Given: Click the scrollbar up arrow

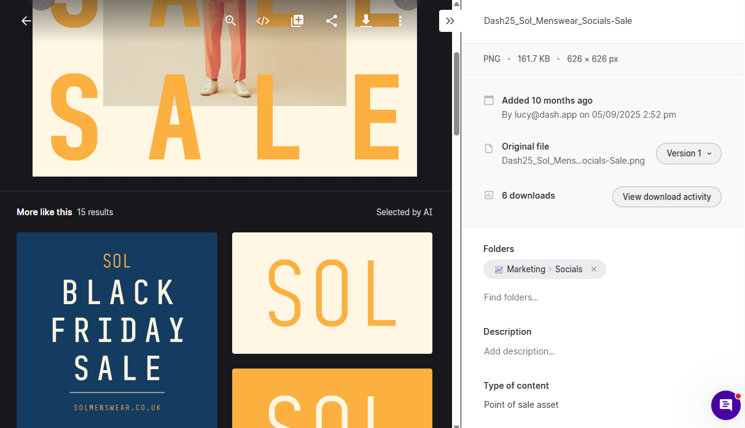Looking at the screenshot, I should [456, 4].
